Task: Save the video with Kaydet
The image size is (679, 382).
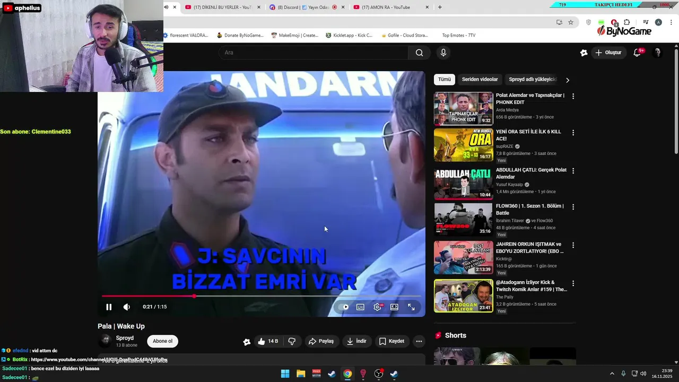Action: [x=391, y=341]
